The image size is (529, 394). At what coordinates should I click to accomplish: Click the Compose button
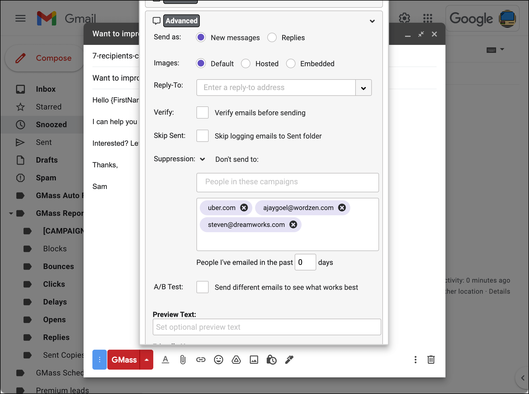(x=45, y=58)
